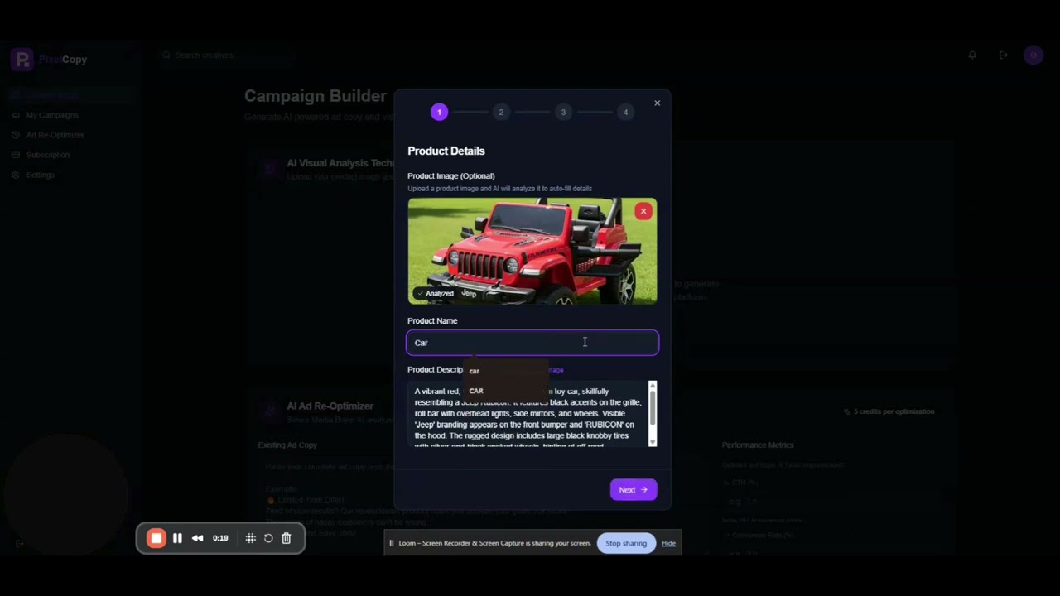
Task: Click inside the Product Description text area
Action: 528,414
